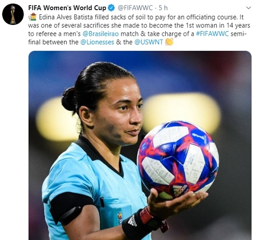Click the farmer emoji before Edina
The height and width of the screenshot is (240, 255).
[33, 17]
